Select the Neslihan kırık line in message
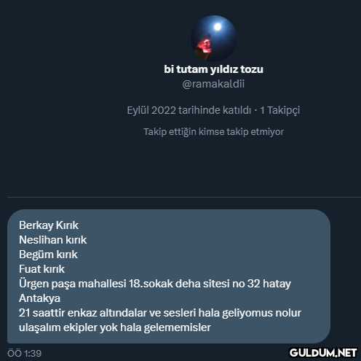The height and width of the screenshot is (361, 361). pos(53,240)
